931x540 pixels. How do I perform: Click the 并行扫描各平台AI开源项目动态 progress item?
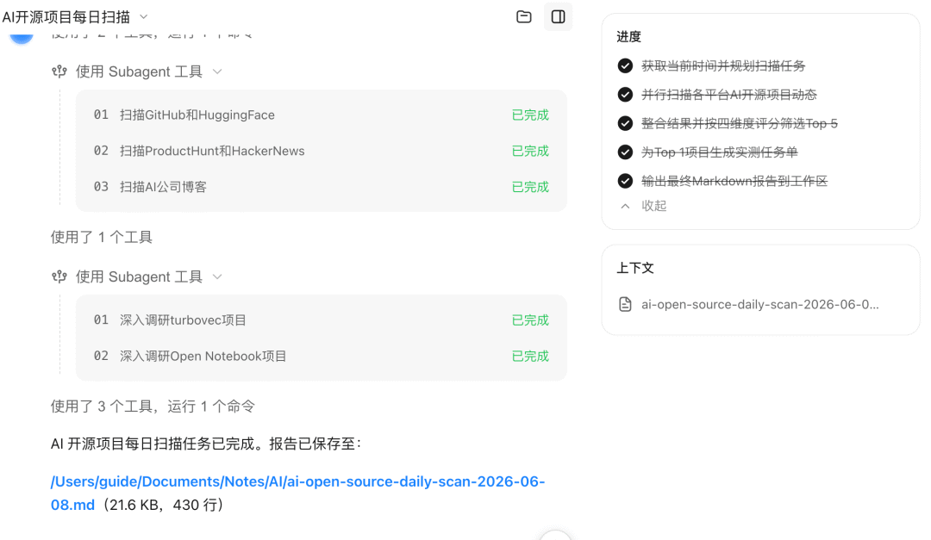pos(729,95)
